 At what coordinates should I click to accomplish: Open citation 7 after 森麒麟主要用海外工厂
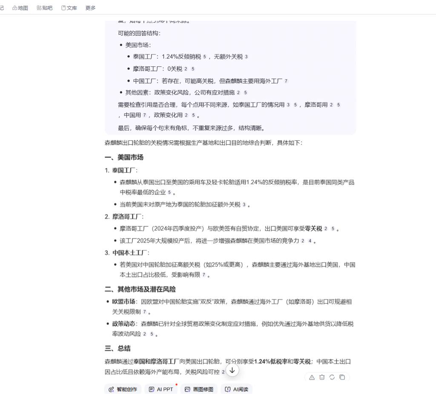[286, 81]
